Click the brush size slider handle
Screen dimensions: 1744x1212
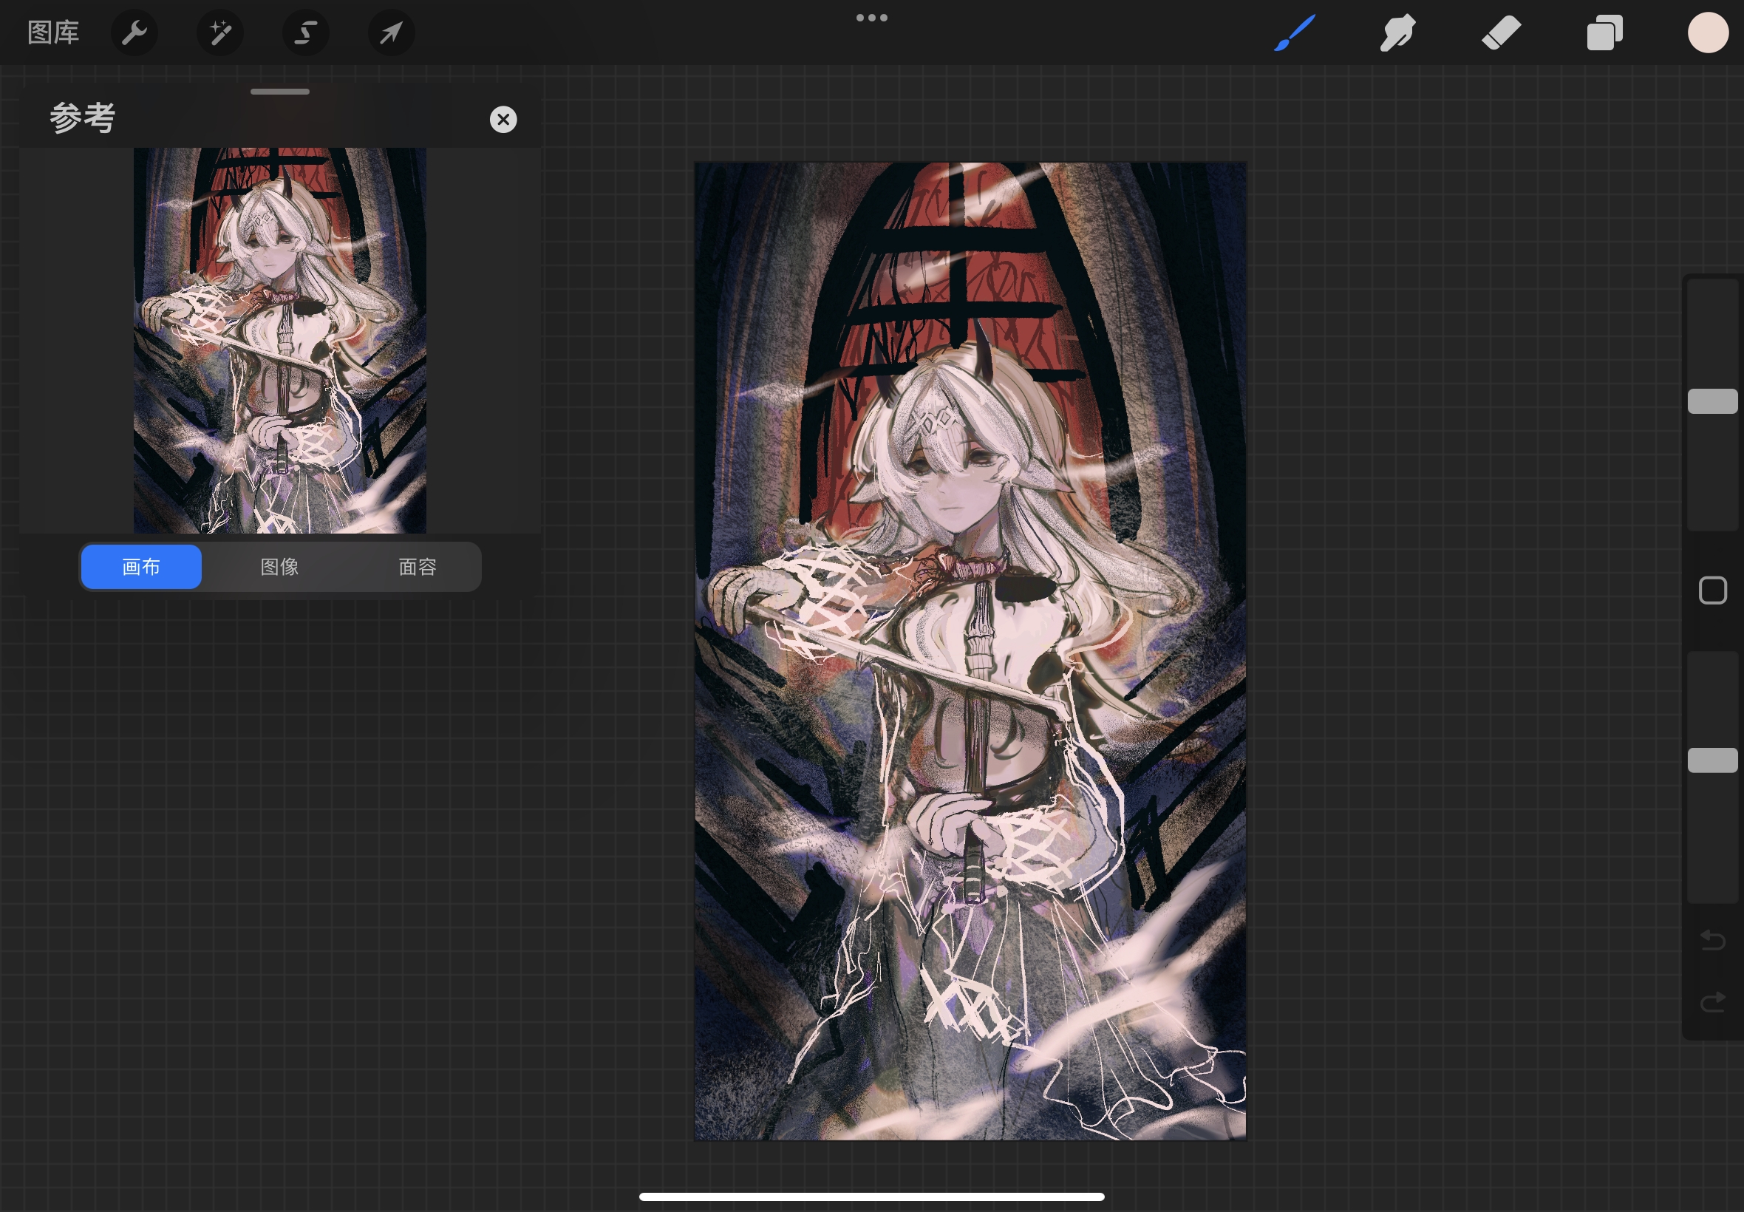tap(1712, 401)
